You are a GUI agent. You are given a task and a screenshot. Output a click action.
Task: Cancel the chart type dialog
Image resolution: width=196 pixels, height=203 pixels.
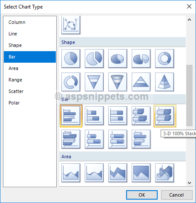(x=177, y=195)
